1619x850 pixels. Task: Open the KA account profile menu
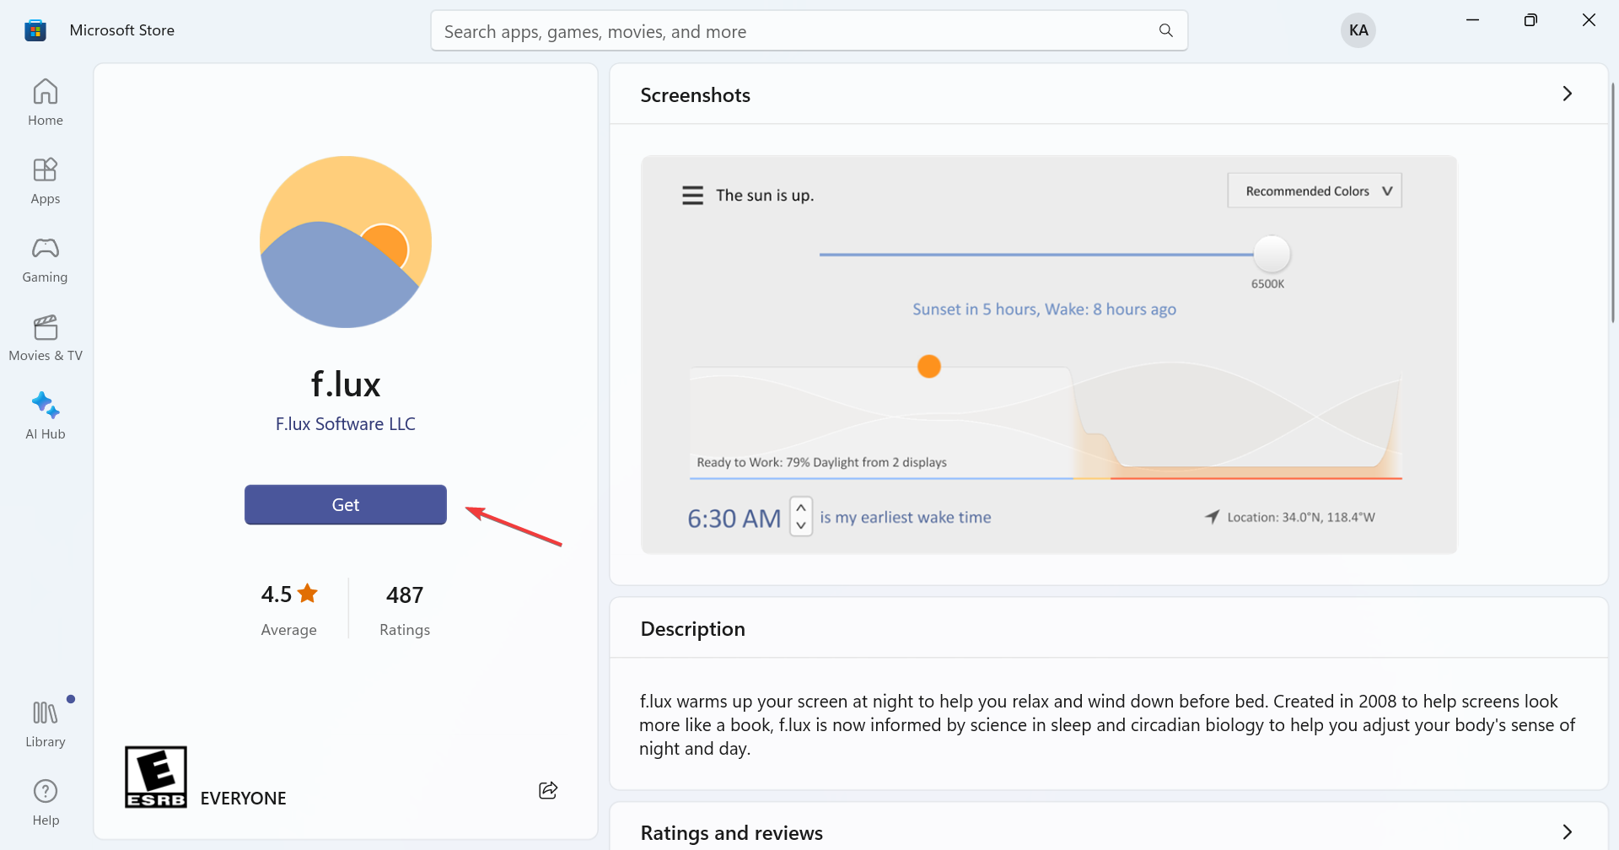click(x=1358, y=30)
